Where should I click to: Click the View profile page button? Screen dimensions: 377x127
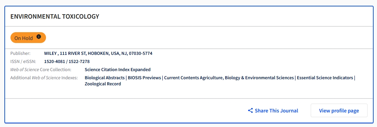tap(339, 111)
